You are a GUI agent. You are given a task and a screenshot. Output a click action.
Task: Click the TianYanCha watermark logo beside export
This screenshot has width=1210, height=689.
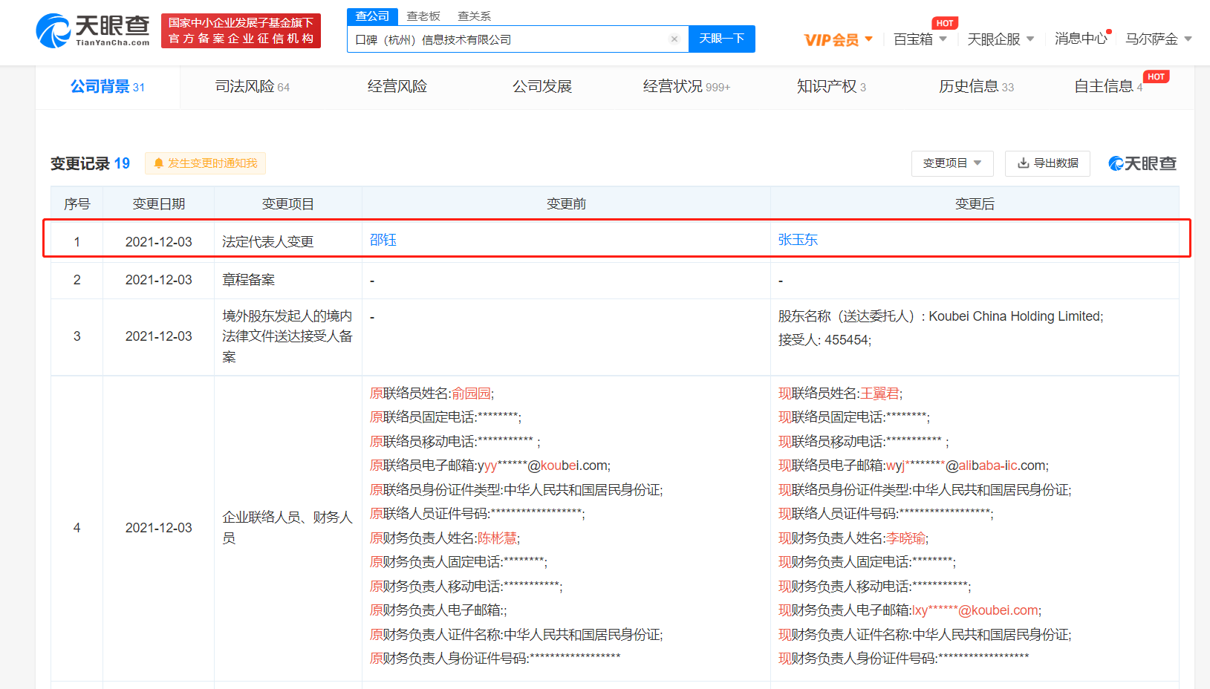point(1142,163)
